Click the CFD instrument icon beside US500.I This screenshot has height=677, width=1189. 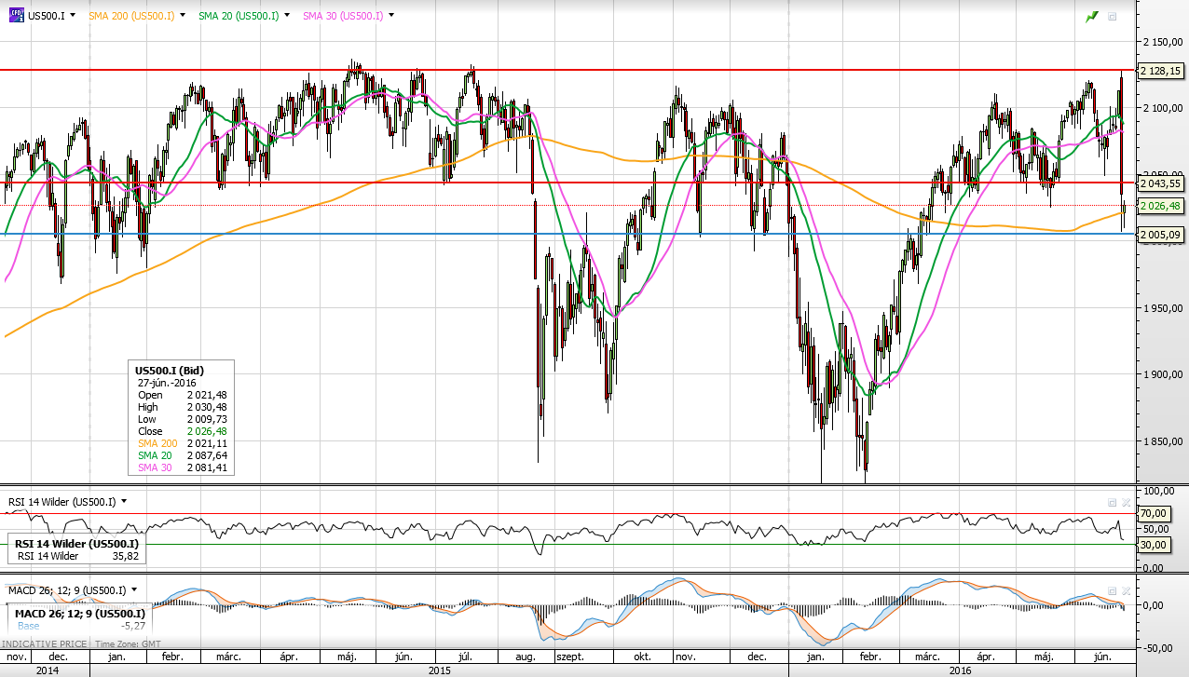click(15, 16)
